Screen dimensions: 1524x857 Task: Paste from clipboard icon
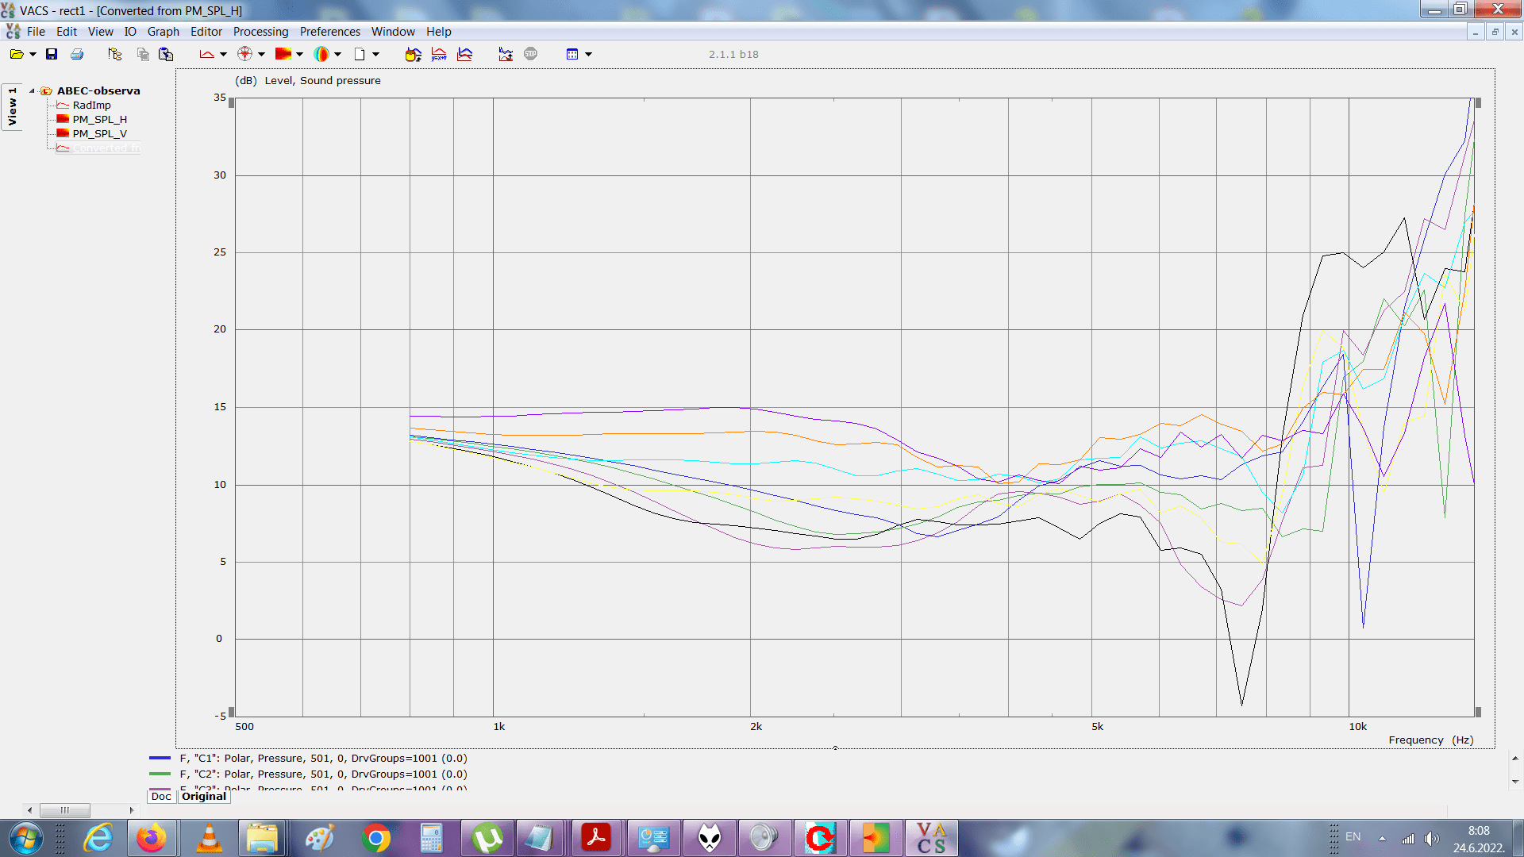pos(166,54)
